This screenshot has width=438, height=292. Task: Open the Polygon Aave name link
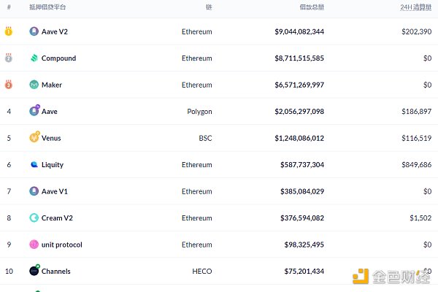tap(49, 112)
